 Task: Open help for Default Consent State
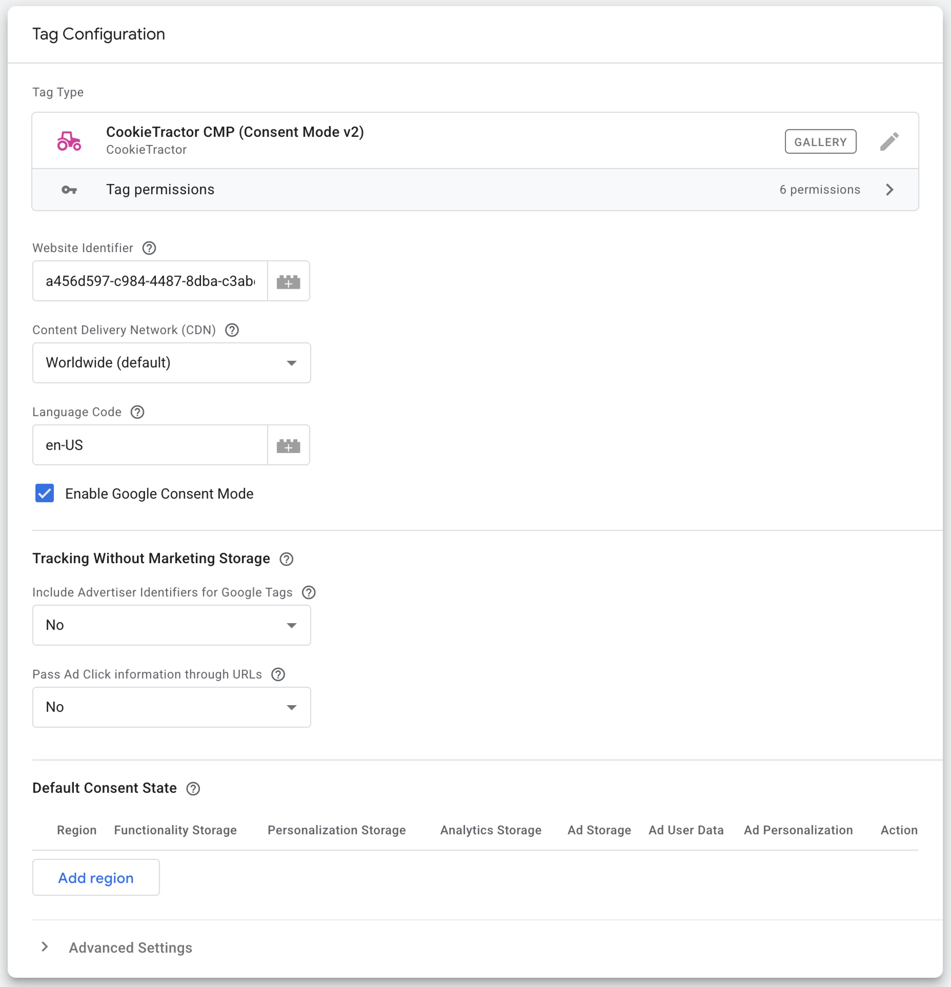193,789
